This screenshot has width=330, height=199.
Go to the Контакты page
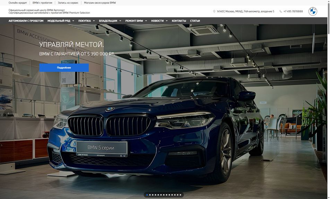(x=179, y=21)
